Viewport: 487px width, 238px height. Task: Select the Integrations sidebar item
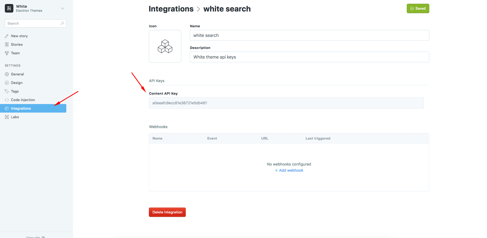coord(33,108)
